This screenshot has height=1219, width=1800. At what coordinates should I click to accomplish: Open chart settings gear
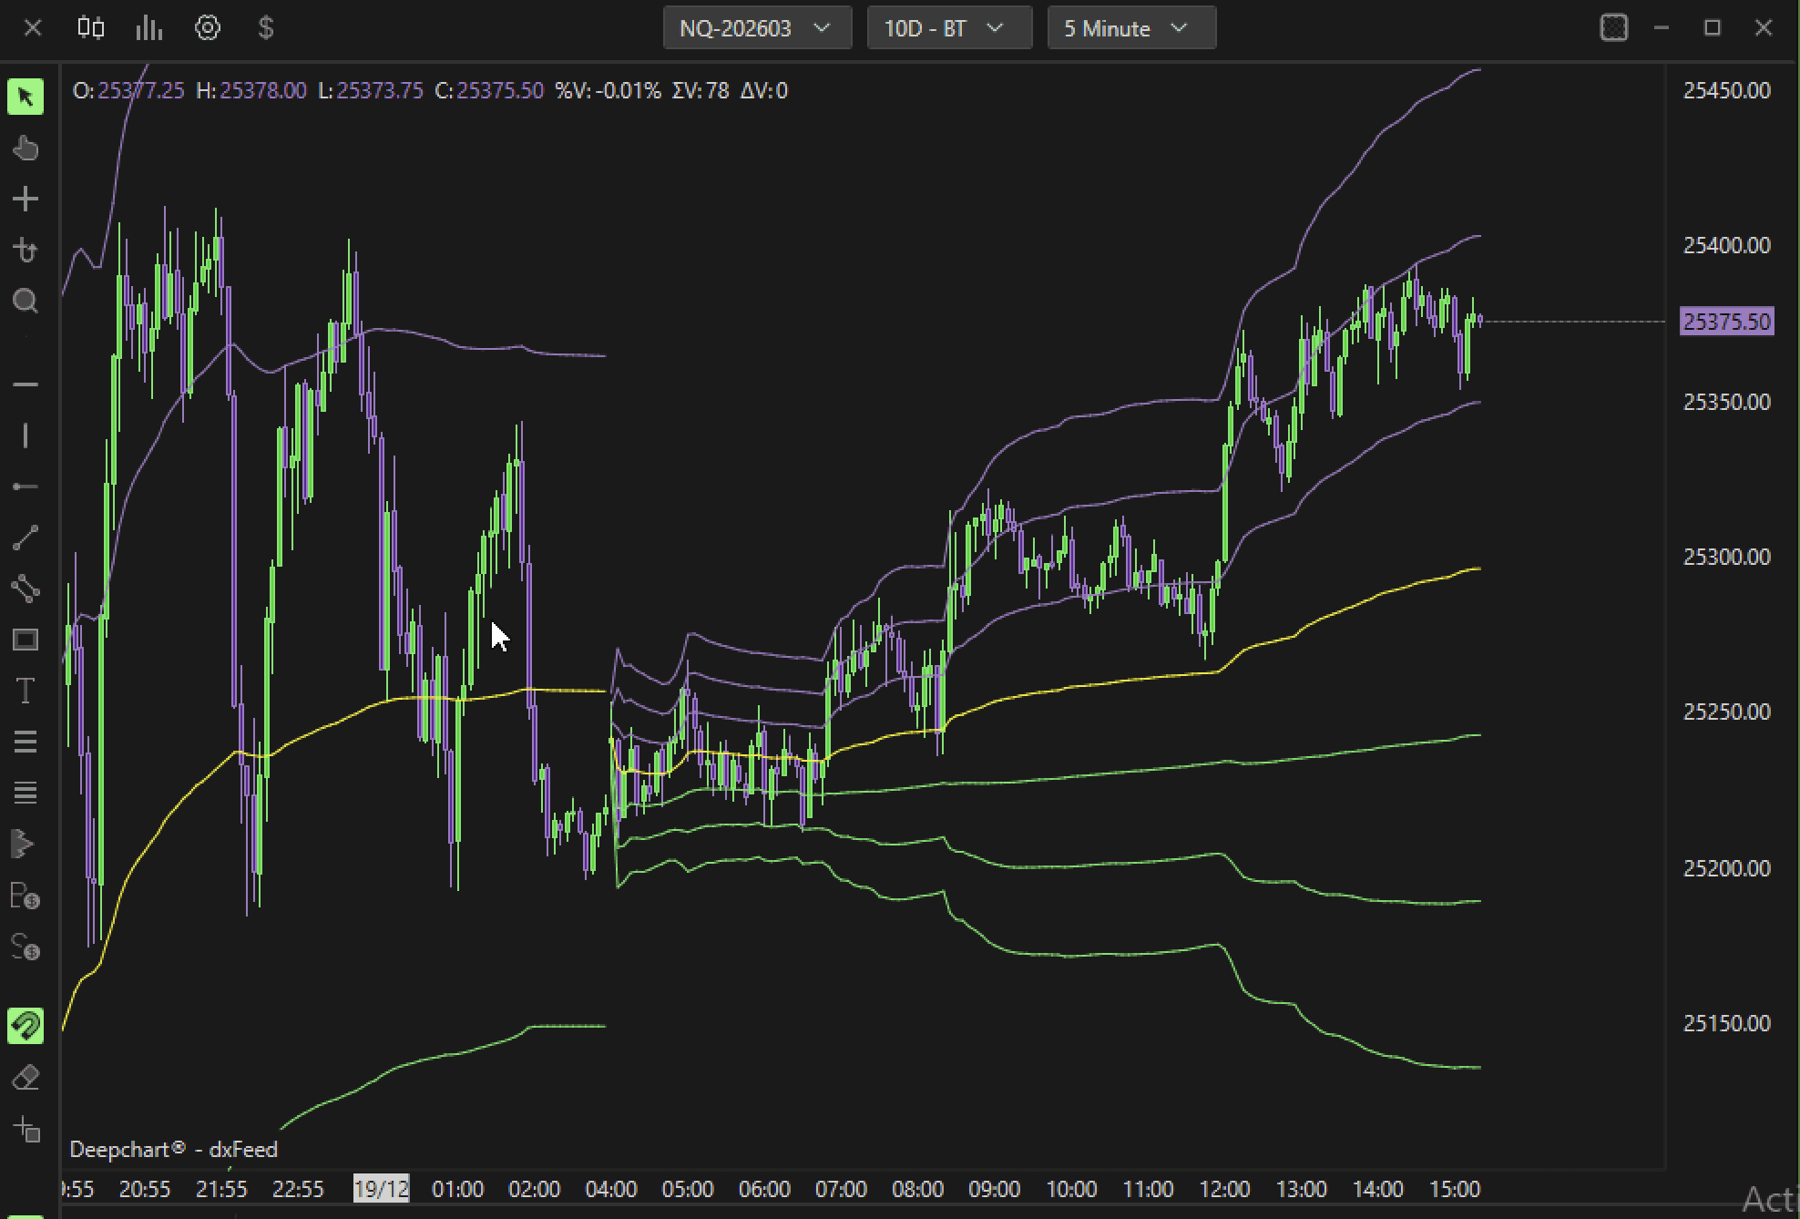[x=208, y=28]
